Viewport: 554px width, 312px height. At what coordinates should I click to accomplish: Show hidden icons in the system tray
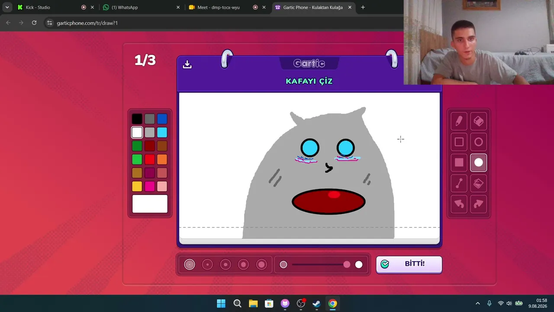click(478, 303)
